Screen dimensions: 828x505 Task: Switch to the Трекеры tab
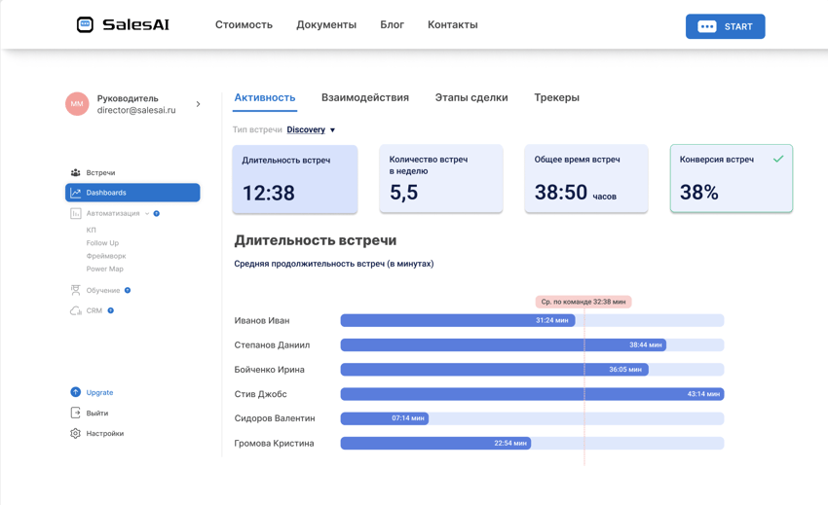click(556, 97)
